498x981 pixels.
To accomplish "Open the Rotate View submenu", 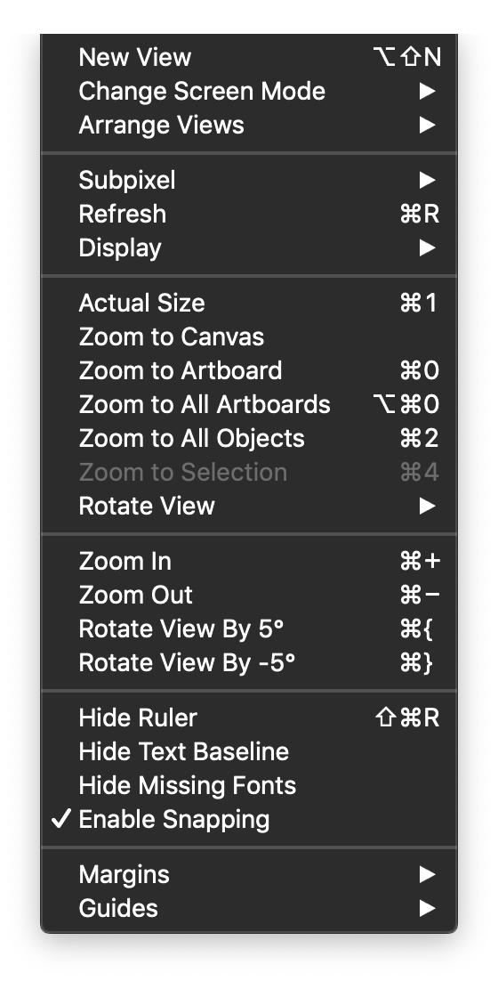I will click(249, 506).
